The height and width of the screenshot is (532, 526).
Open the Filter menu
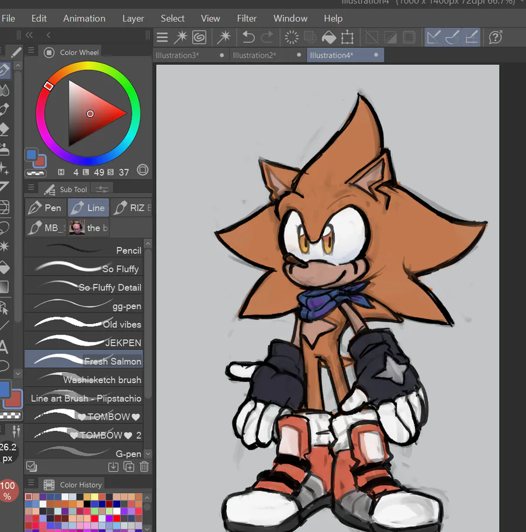coord(247,18)
